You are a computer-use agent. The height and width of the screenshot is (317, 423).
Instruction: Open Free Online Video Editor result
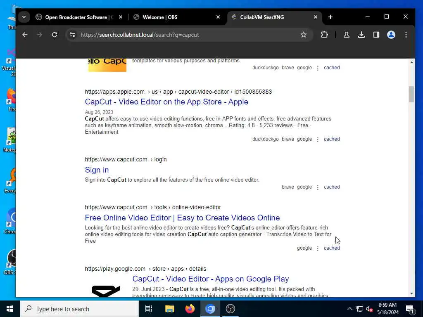click(182, 218)
